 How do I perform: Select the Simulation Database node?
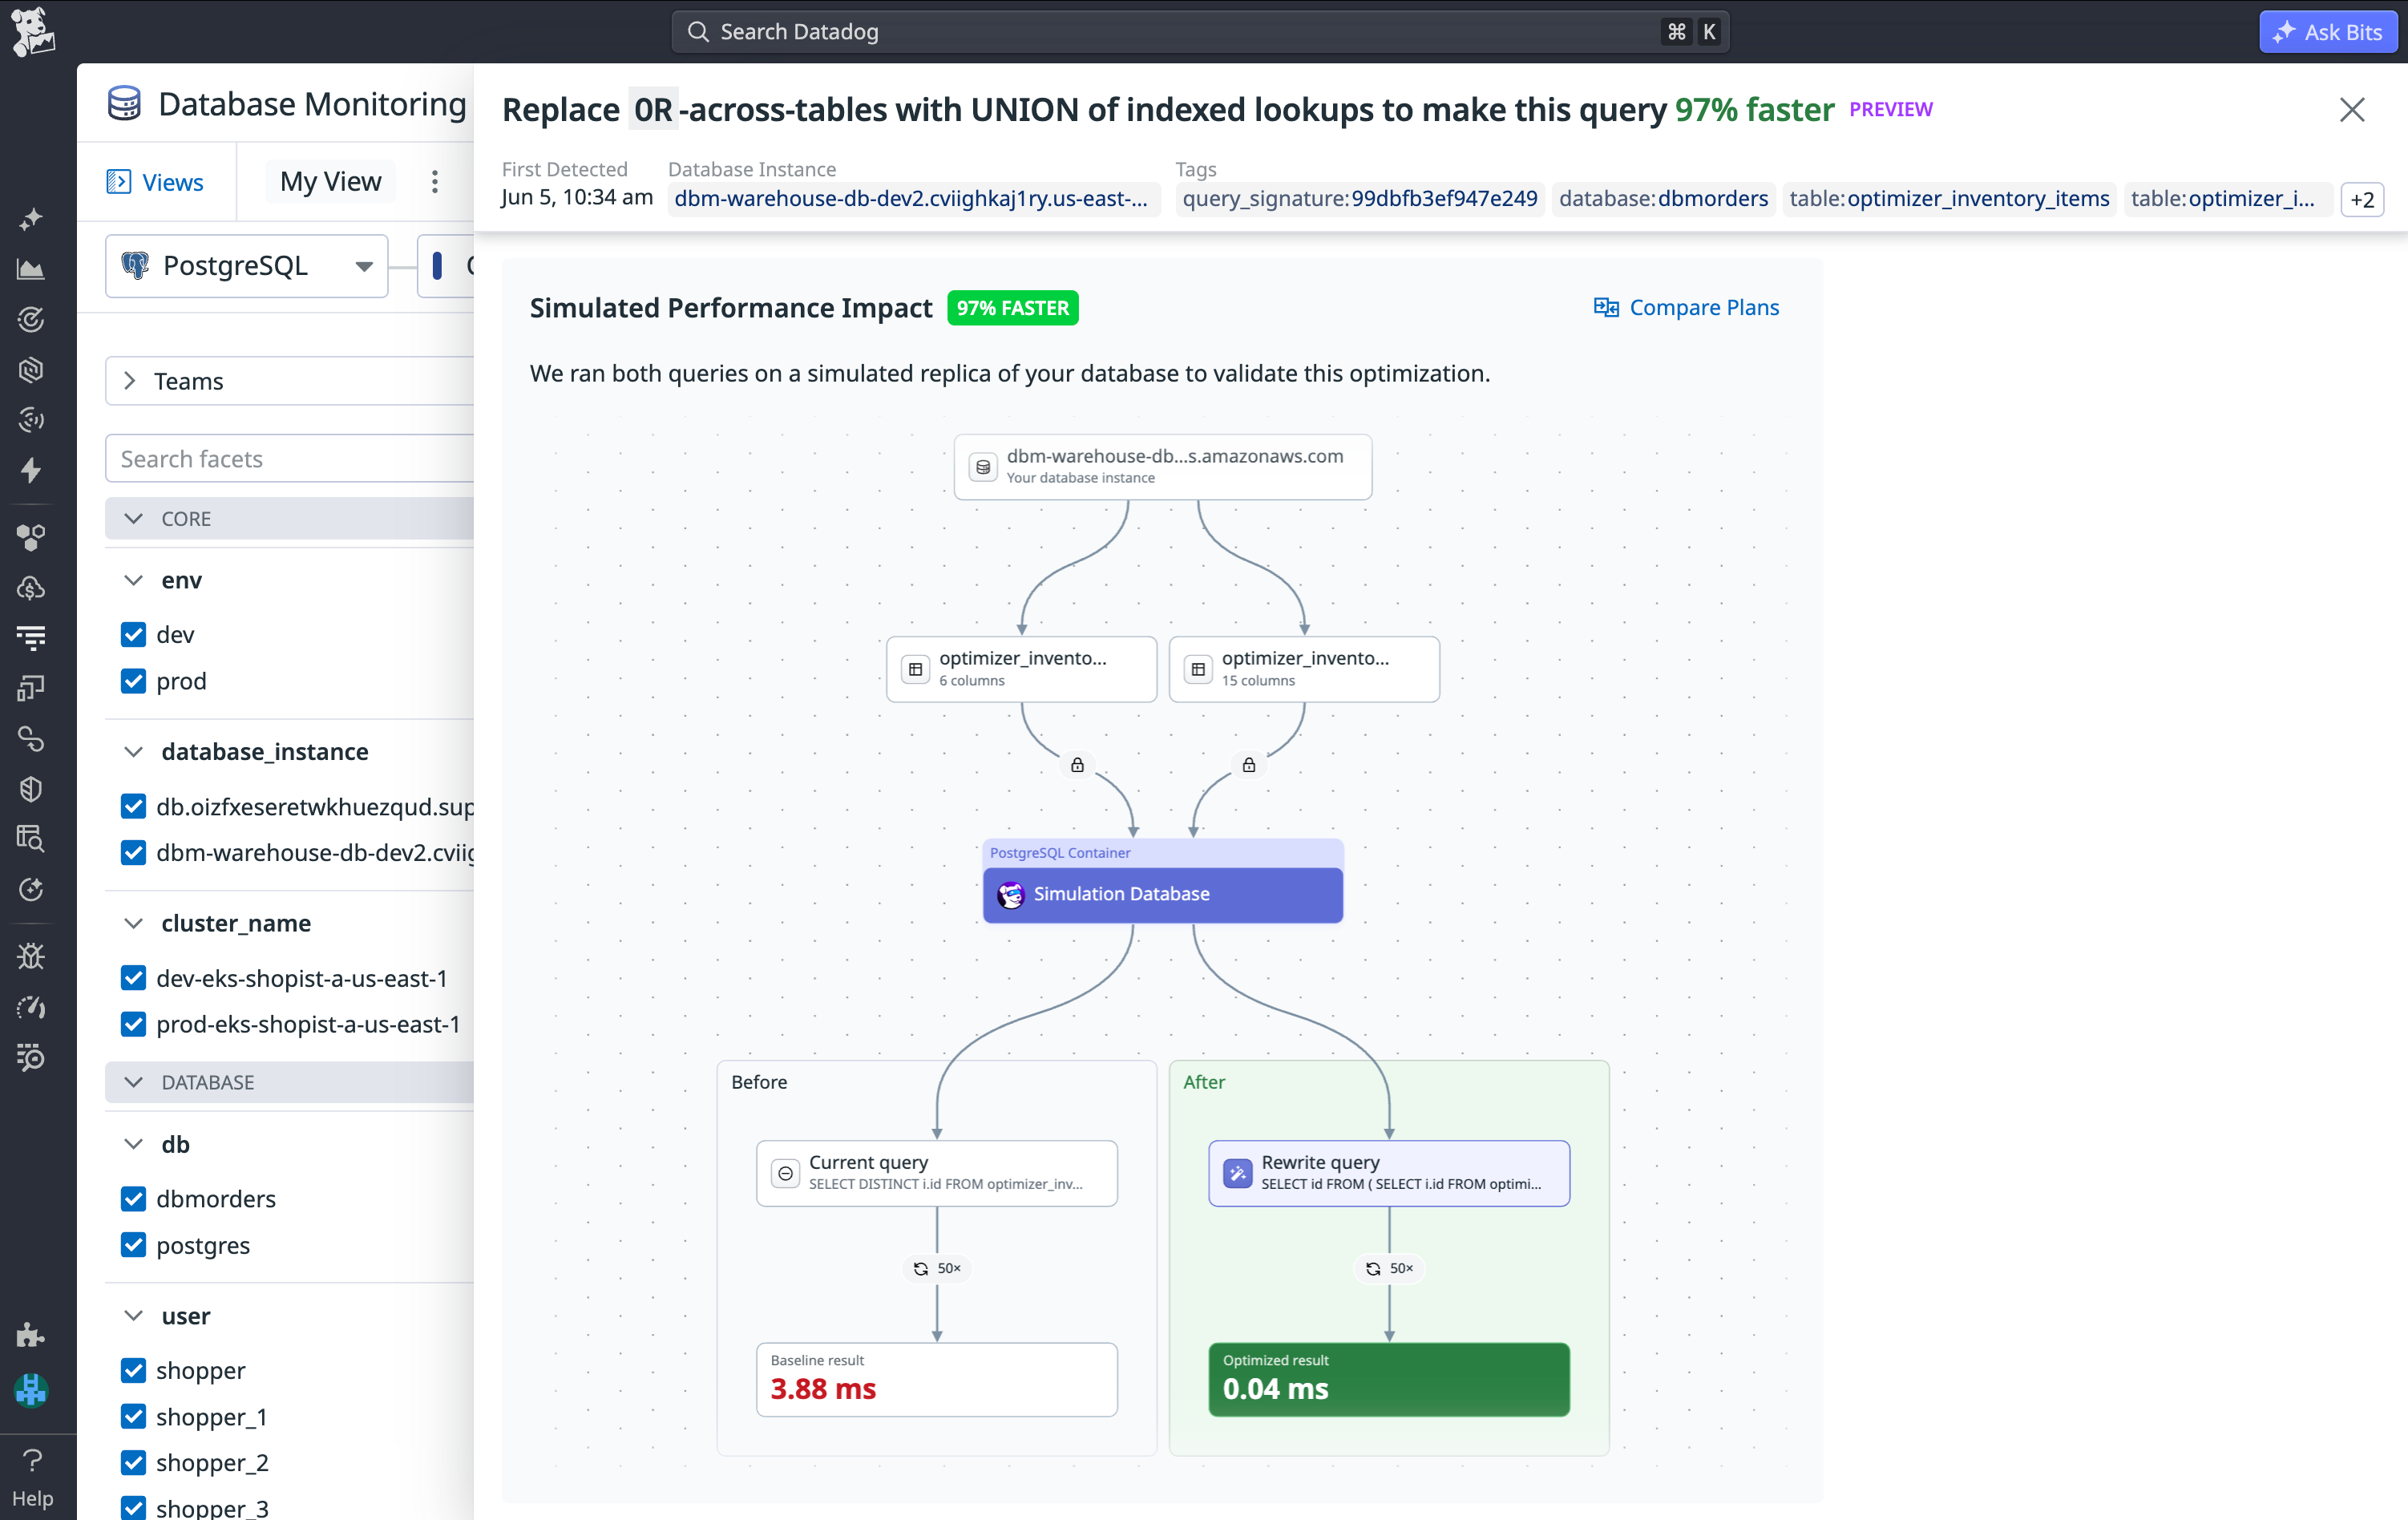pyautogui.click(x=1162, y=893)
